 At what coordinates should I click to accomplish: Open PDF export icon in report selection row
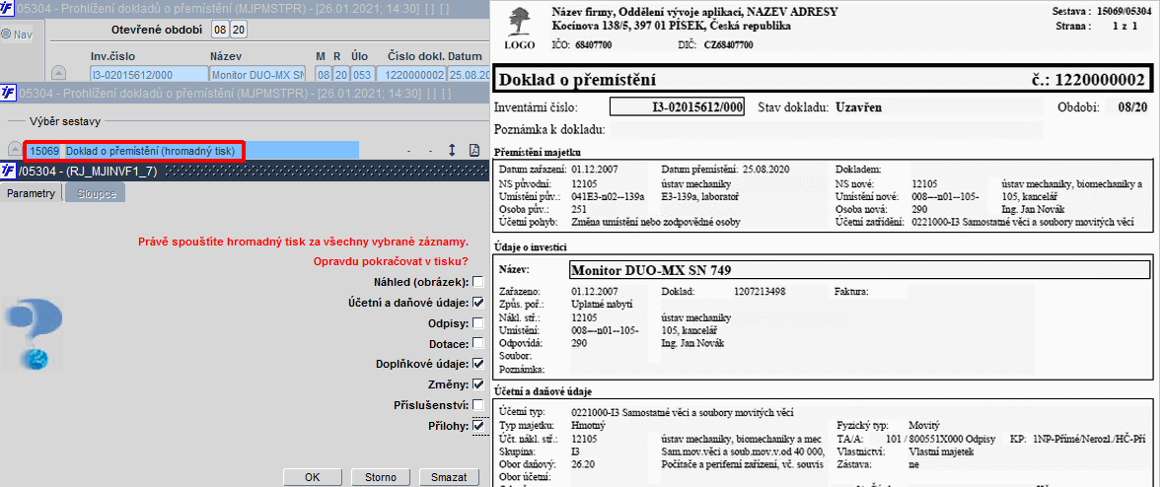[x=473, y=151]
